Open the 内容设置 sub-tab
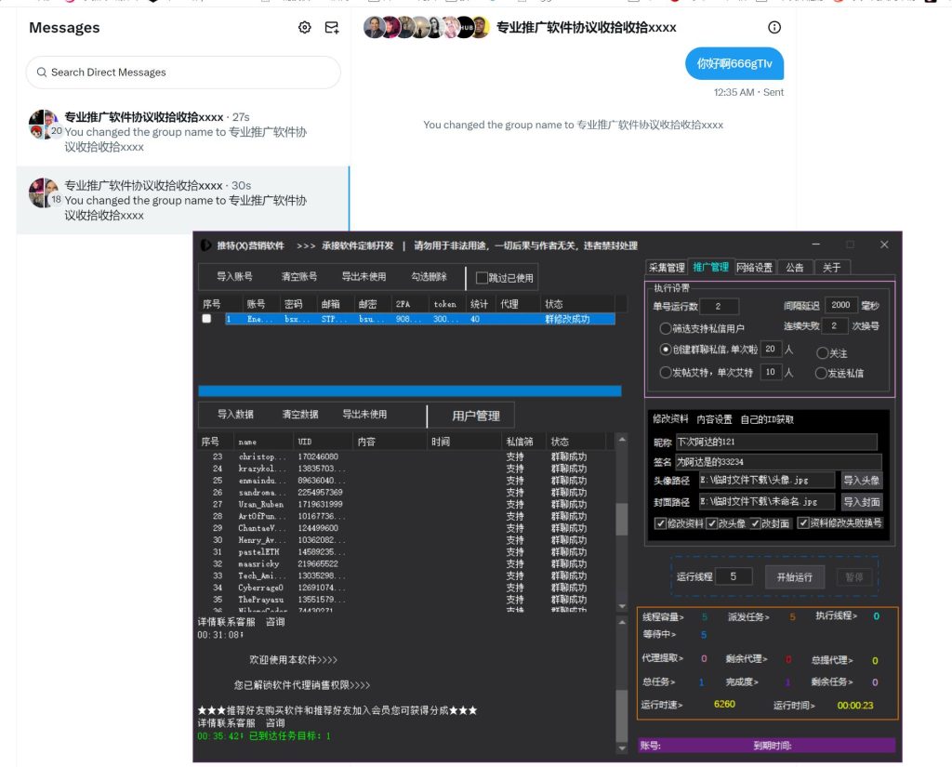The width and height of the screenshot is (952, 767). [714, 419]
